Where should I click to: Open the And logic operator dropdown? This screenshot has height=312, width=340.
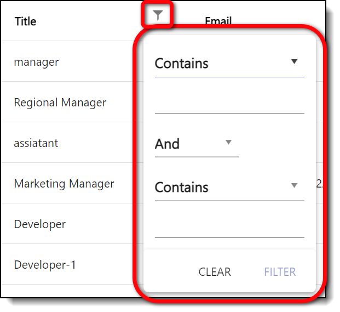[x=196, y=144]
